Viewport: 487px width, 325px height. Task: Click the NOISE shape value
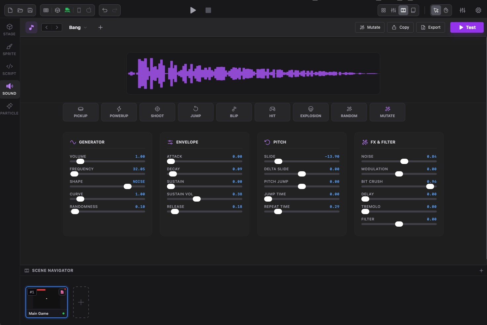point(139,181)
